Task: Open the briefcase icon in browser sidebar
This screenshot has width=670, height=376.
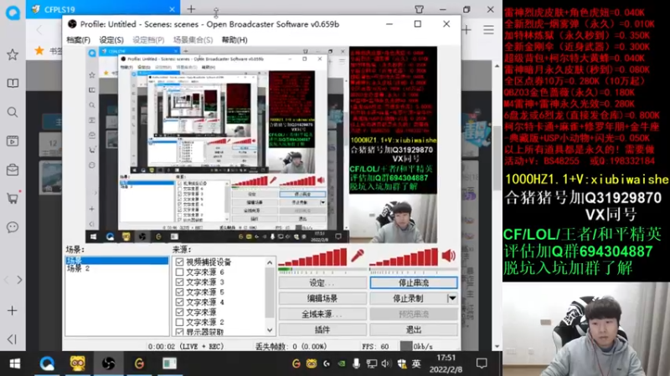Action: click(13, 170)
